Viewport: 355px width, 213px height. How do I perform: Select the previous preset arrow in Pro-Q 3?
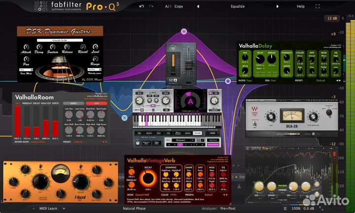click(x=198, y=6)
